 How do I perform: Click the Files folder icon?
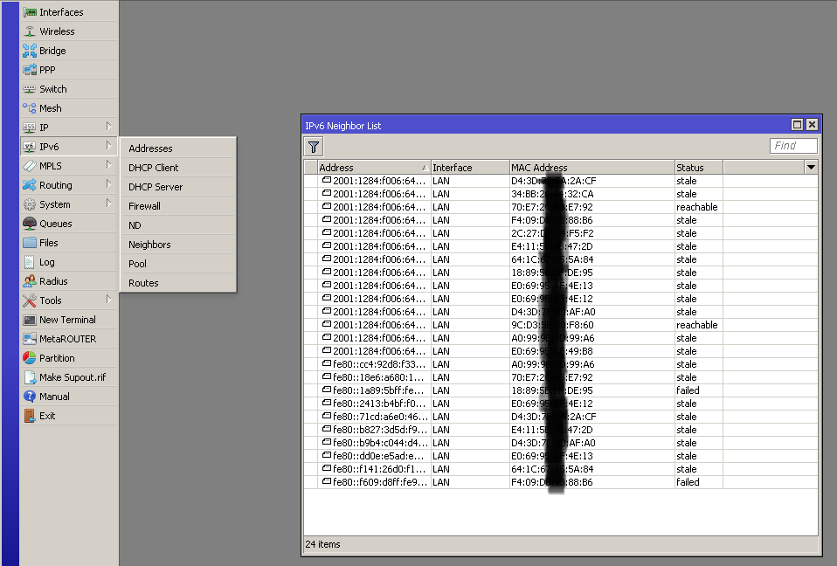[x=30, y=242]
